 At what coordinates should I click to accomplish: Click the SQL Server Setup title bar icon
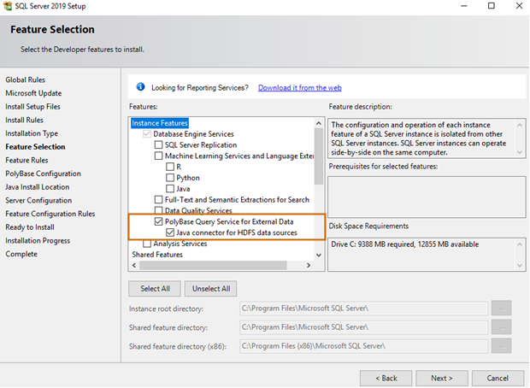8,6
